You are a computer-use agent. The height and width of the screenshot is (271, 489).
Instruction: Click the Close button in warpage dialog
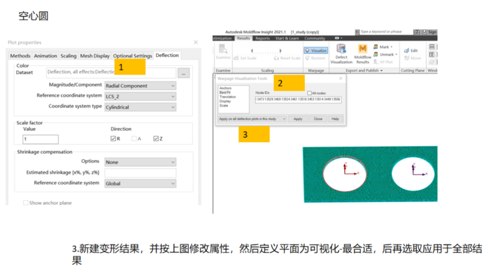318,119
